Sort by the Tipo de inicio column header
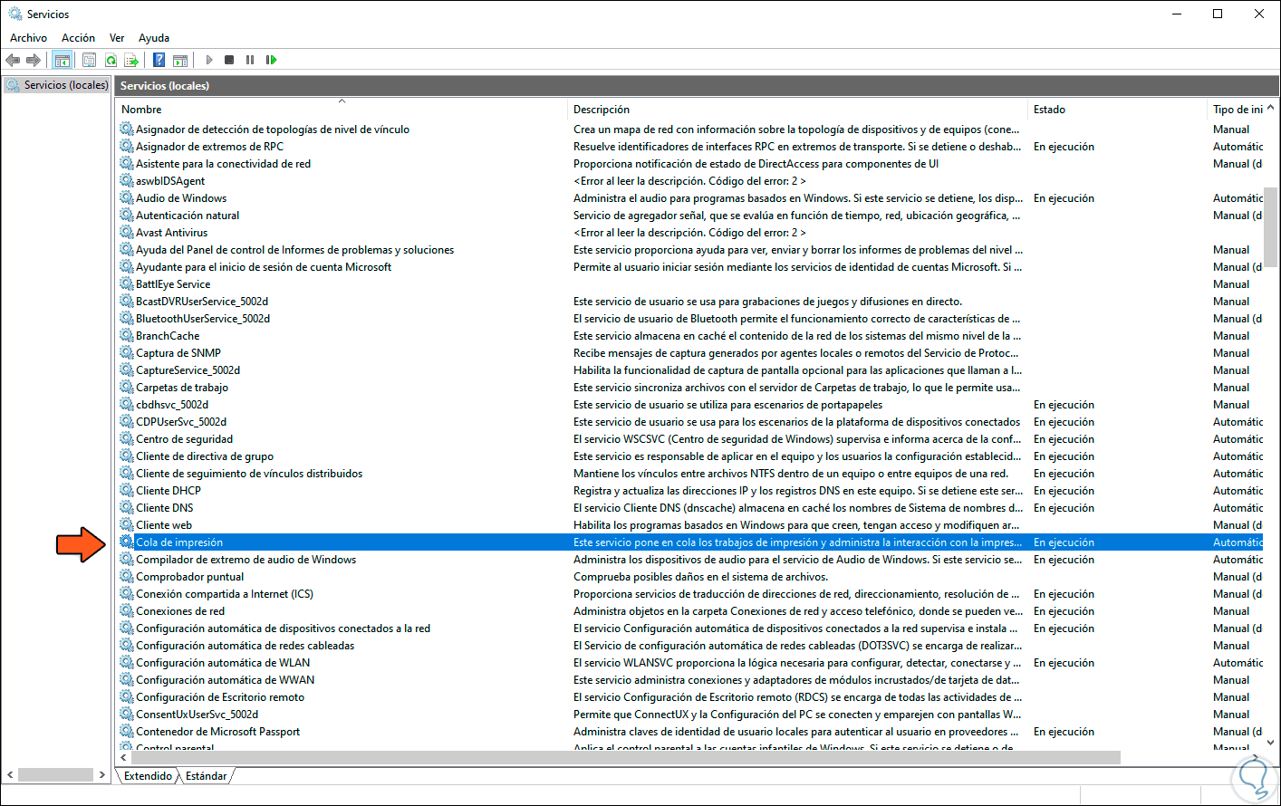1281x806 pixels. [1238, 110]
